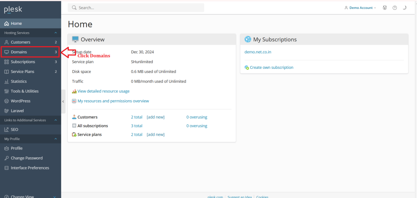
Task: Click add new link for Customers
Action: click(156, 117)
